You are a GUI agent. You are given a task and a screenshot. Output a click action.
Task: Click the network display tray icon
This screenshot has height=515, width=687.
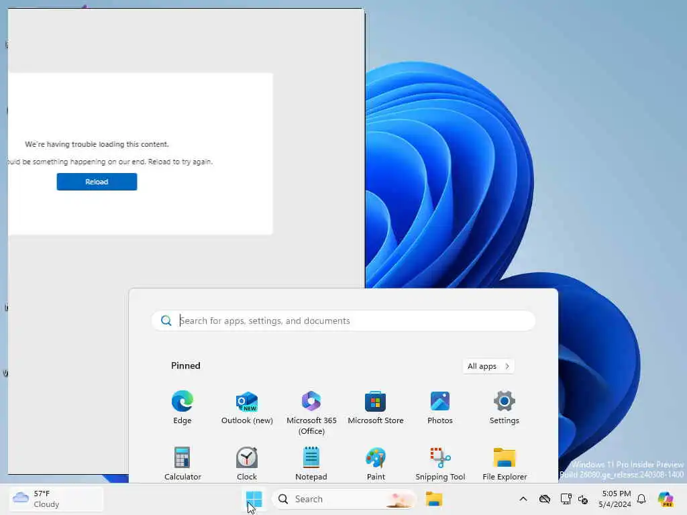point(566,499)
